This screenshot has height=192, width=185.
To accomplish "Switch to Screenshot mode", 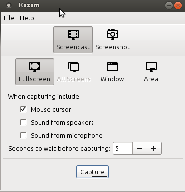I will point(113,40).
